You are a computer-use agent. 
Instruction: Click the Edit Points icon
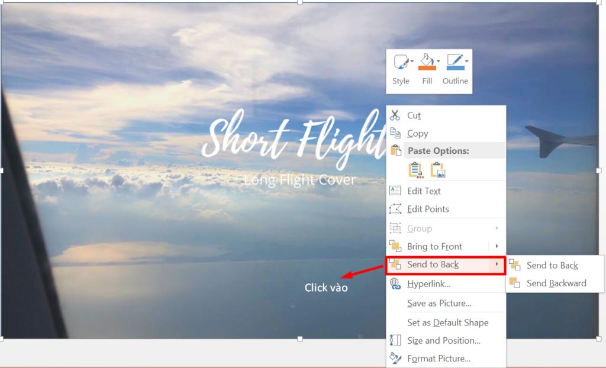pos(397,209)
